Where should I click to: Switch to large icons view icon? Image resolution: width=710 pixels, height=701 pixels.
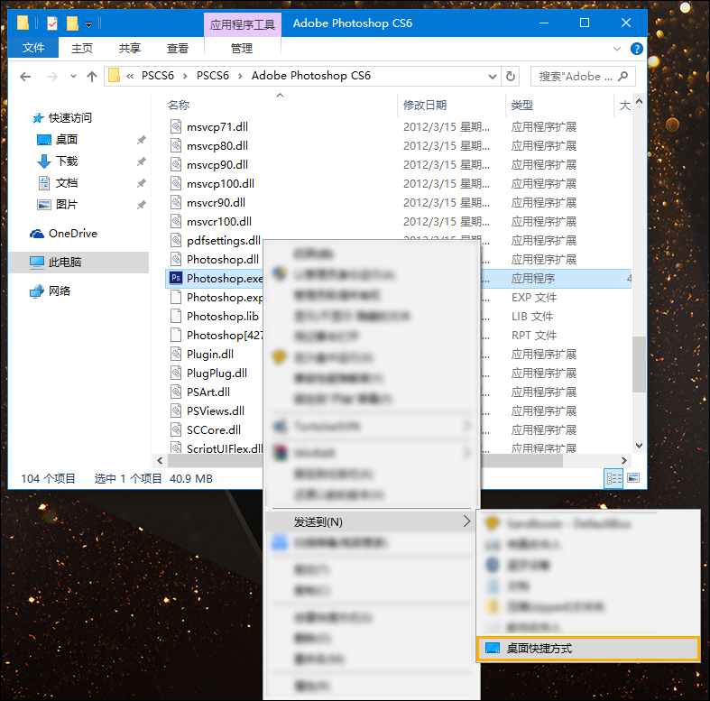pos(633,478)
